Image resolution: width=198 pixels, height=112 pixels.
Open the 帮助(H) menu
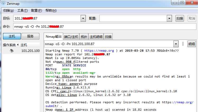point(51,11)
